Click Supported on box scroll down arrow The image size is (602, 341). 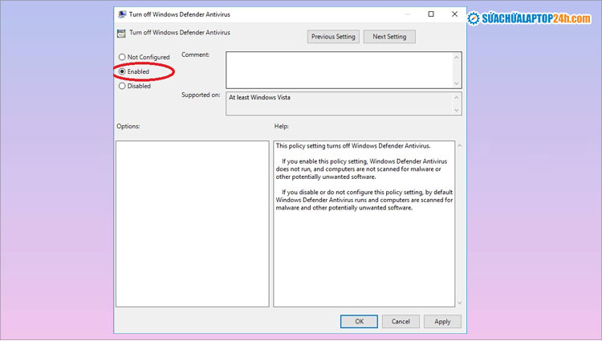click(x=457, y=110)
